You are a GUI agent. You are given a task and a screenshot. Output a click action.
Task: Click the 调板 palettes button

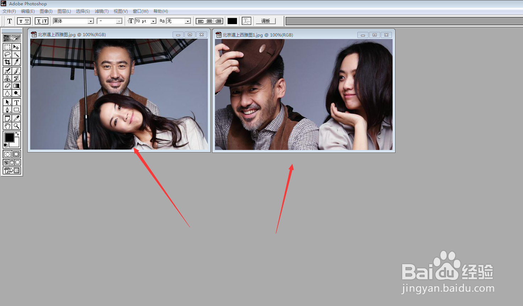tap(266, 21)
